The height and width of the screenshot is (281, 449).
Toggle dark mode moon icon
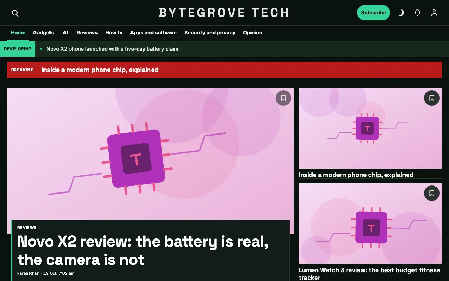tap(401, 13)
